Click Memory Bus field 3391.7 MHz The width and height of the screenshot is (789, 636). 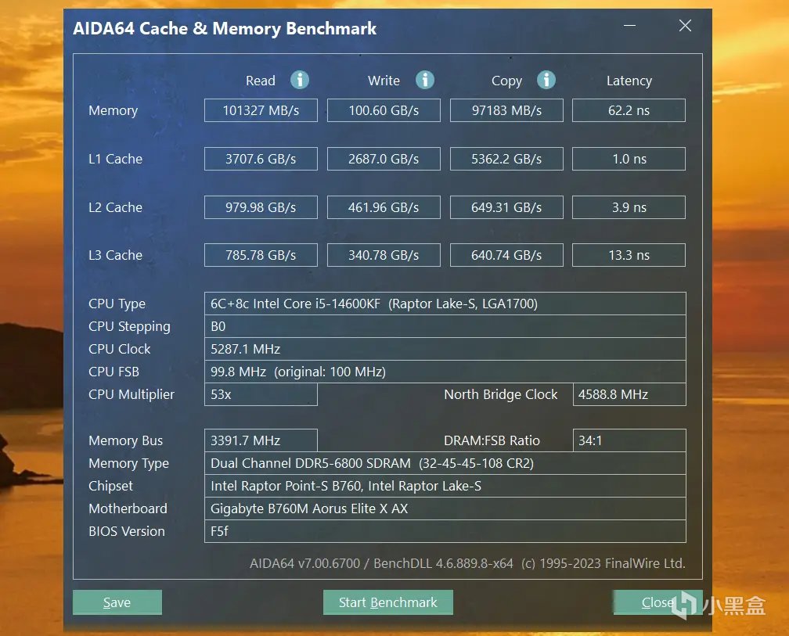(261, 440)
